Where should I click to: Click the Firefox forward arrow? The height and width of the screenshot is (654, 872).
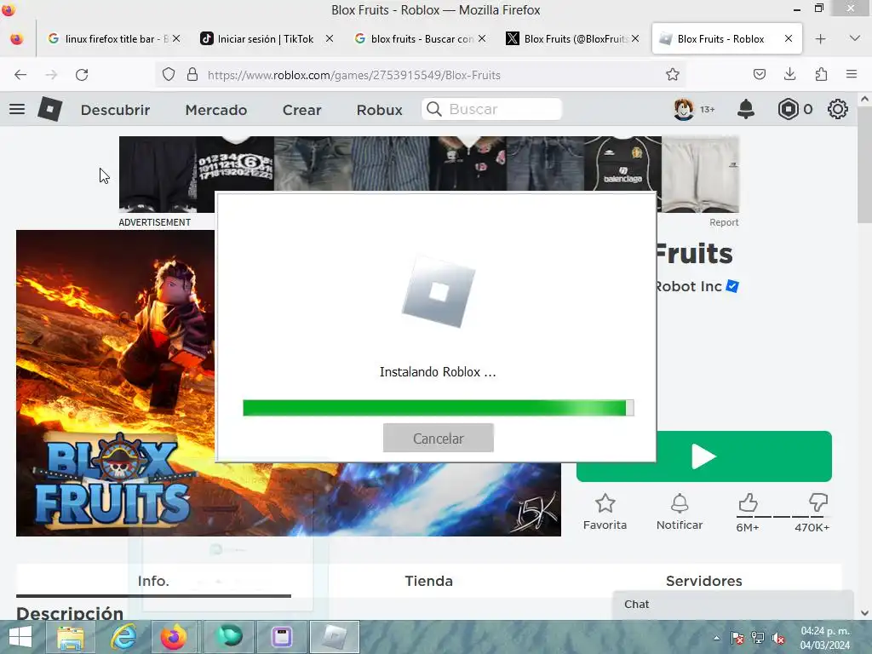tap(51, 75)
